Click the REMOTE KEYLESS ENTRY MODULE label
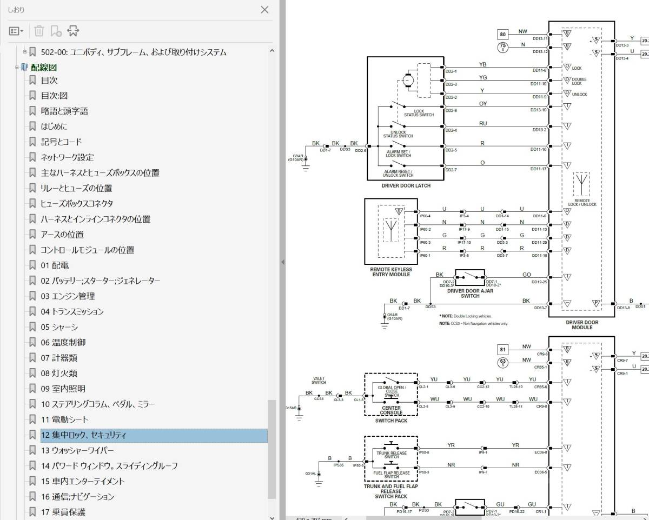The width and height of the screenshot is (649, 520). [390, 272]
